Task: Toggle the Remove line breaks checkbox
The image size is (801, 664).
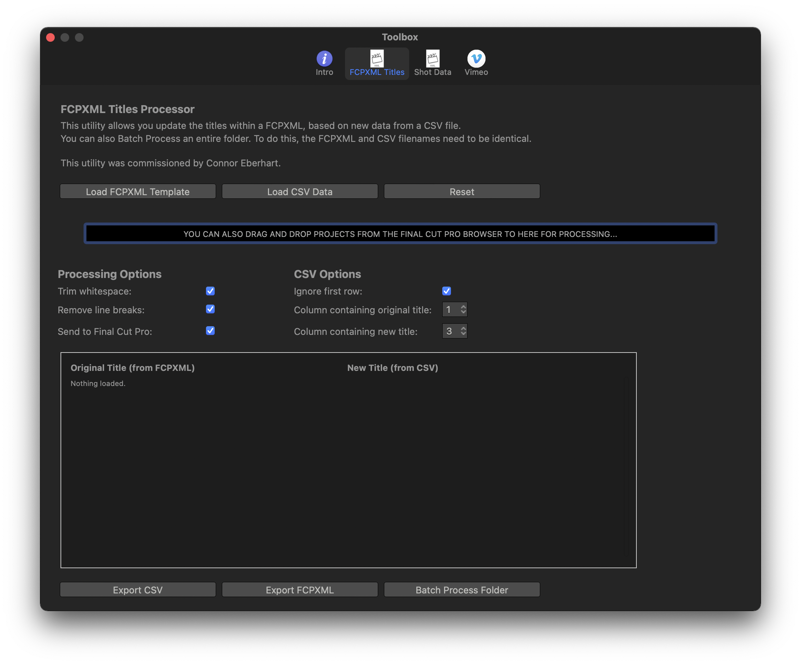Action: click(210, 309)
